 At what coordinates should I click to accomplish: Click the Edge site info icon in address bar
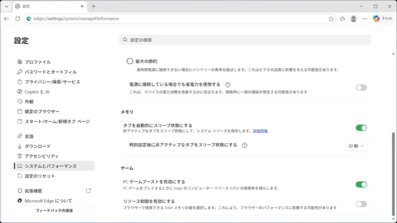29,19
